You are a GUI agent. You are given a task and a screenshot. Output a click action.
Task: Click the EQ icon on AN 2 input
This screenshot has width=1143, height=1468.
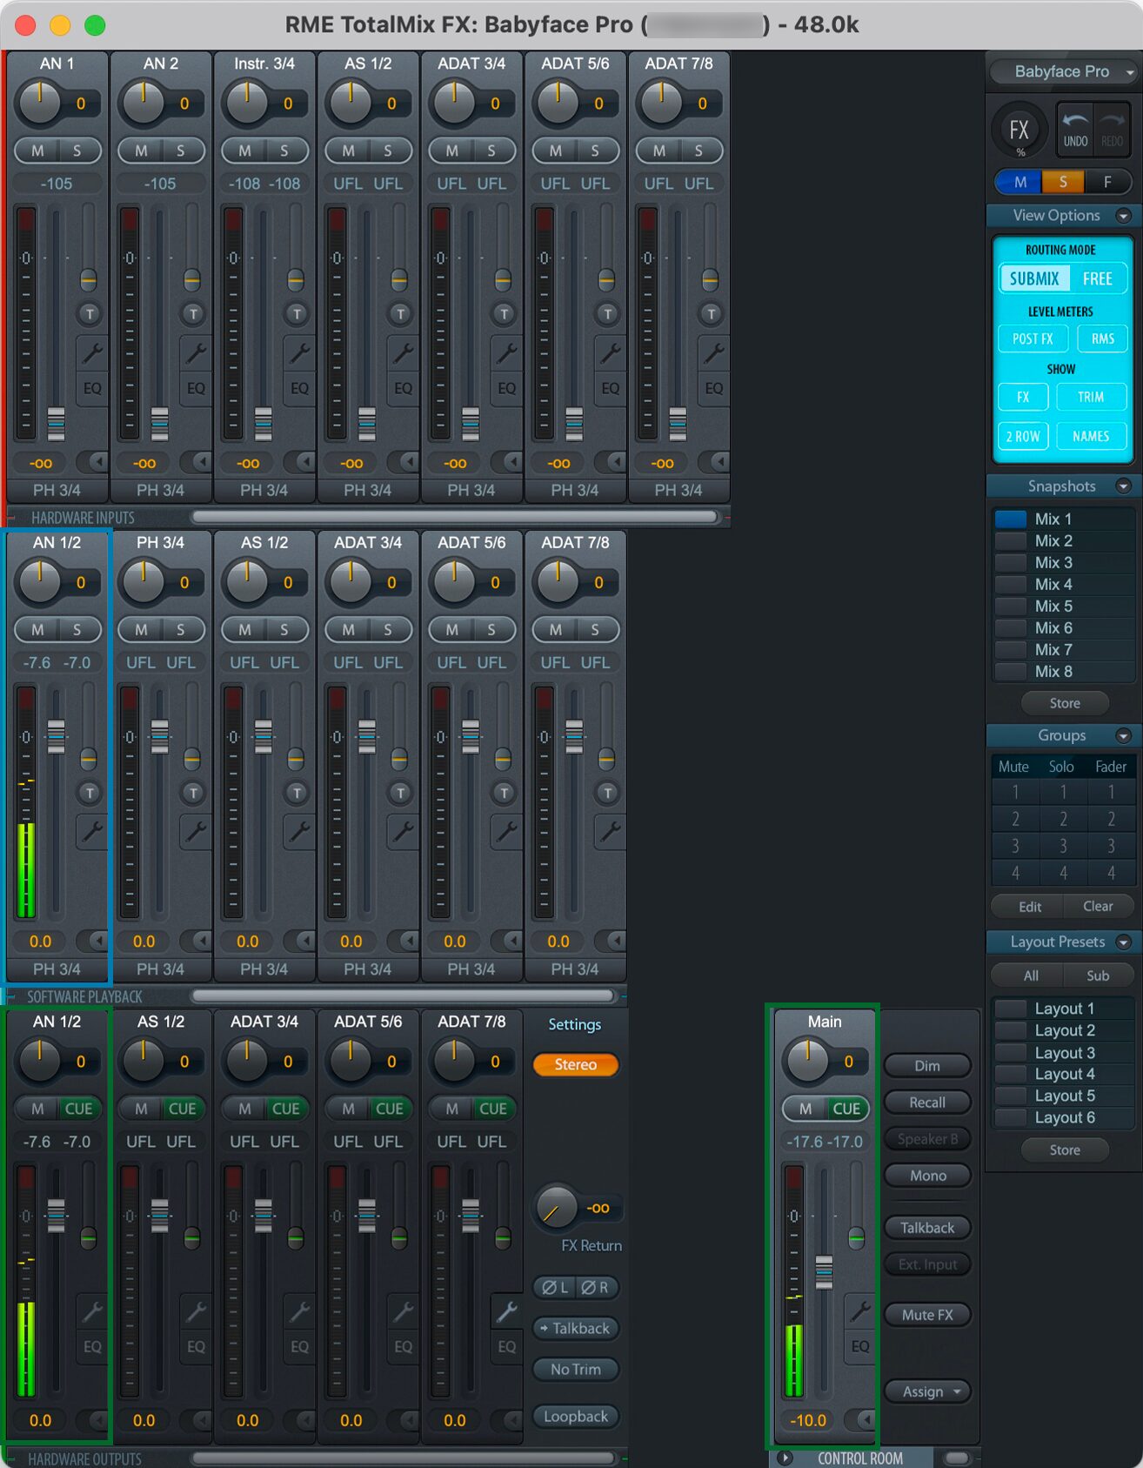click(196, 388)
